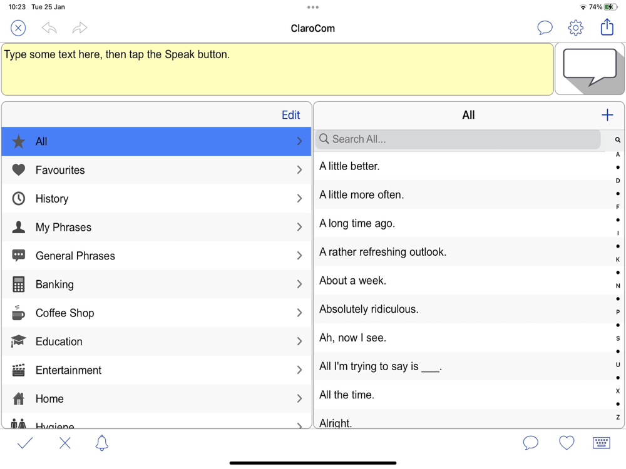Screen dimensions: 626x469
Task: Click the redo arrow icon
Action: pyautogui.click(x=80, y=28)
